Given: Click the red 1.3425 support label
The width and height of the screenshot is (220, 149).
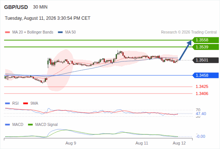Looking at the screenshot, I should click(x=202, y=87).
